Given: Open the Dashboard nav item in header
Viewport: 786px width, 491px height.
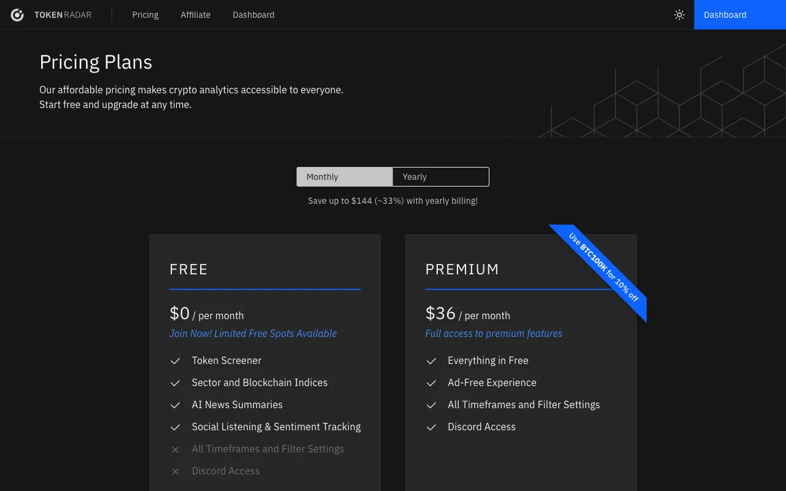Looking at the screenshot, I should [x=254, y=15].
